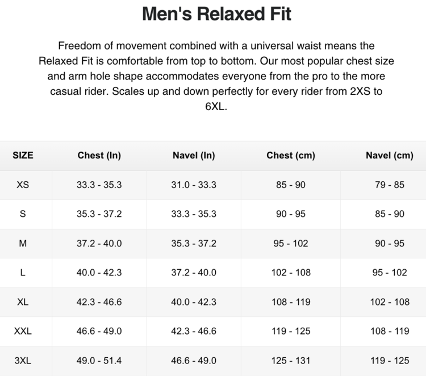Click the 125 - 131 chest cm cell
The image size is (426, 376).
click(x=291, y=360)
